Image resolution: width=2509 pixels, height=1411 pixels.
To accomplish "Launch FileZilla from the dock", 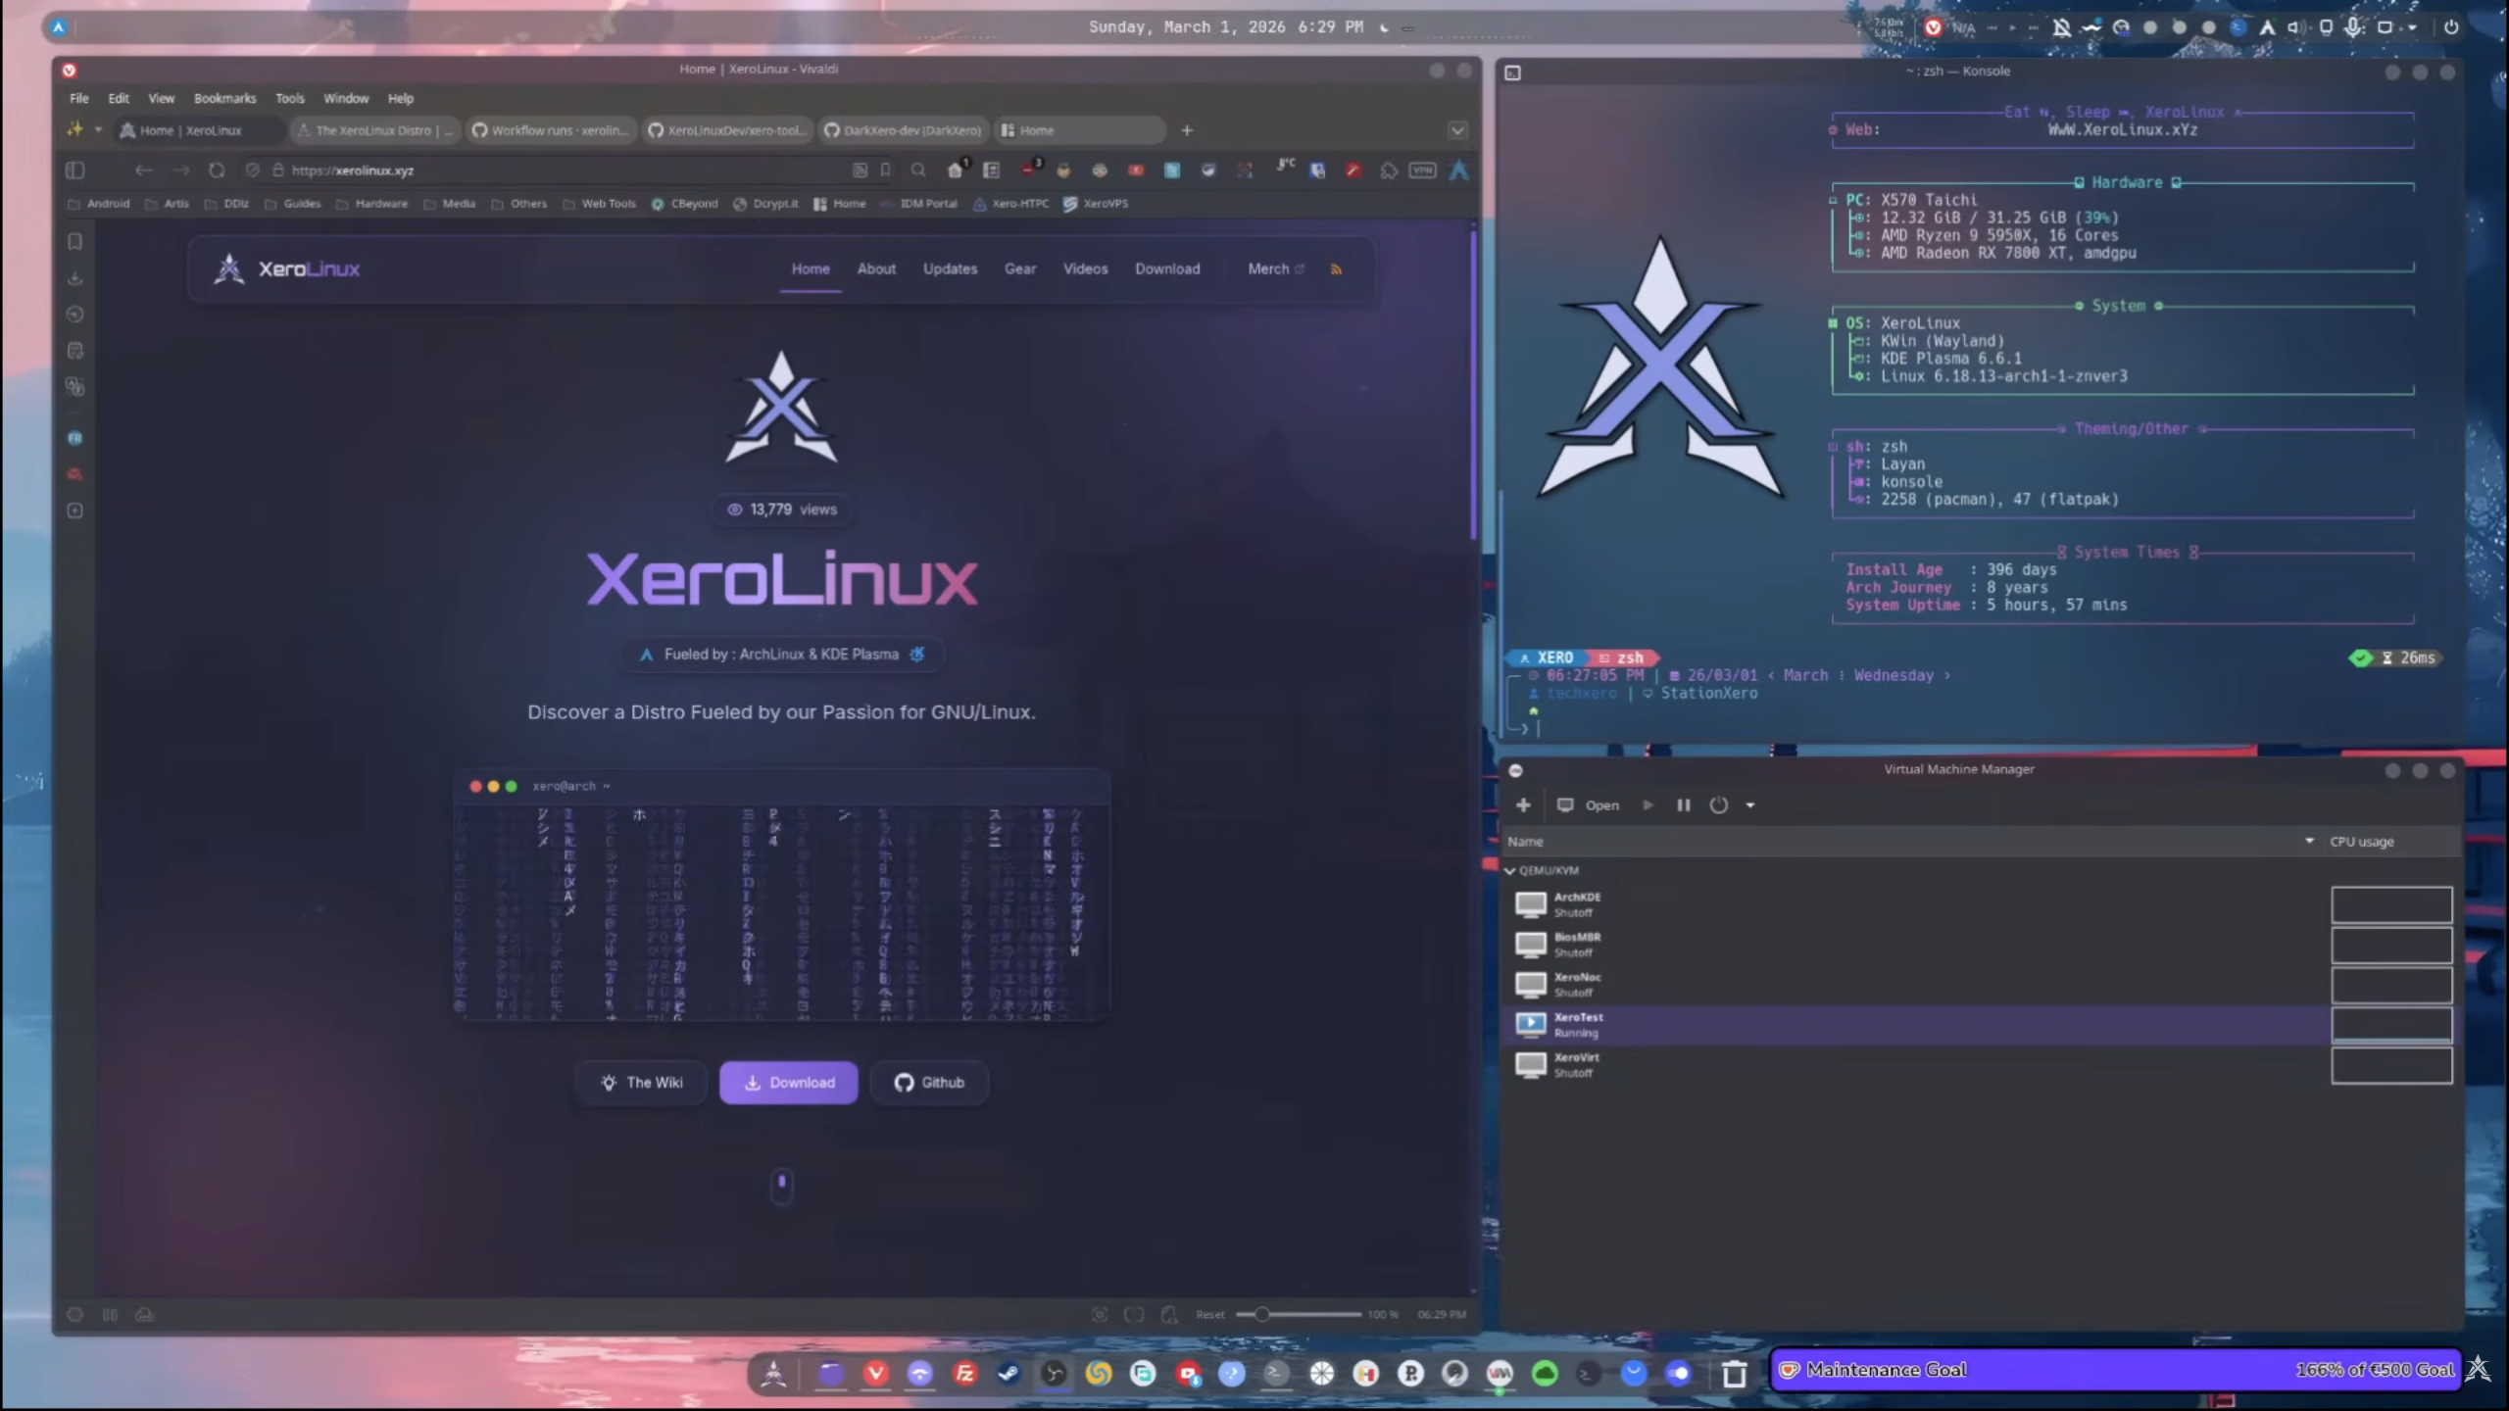I will click(x=966, y=1375).
